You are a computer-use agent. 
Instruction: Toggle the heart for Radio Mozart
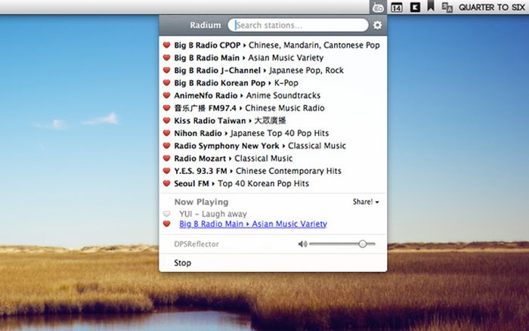[166, 159]
